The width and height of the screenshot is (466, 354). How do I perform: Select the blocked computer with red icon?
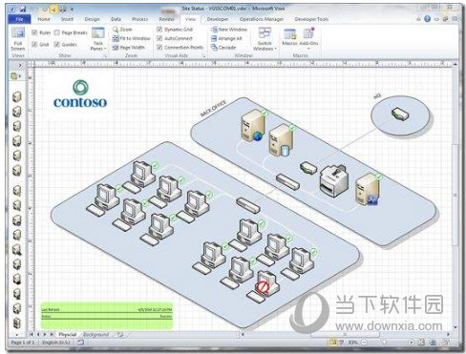point(265,285)
